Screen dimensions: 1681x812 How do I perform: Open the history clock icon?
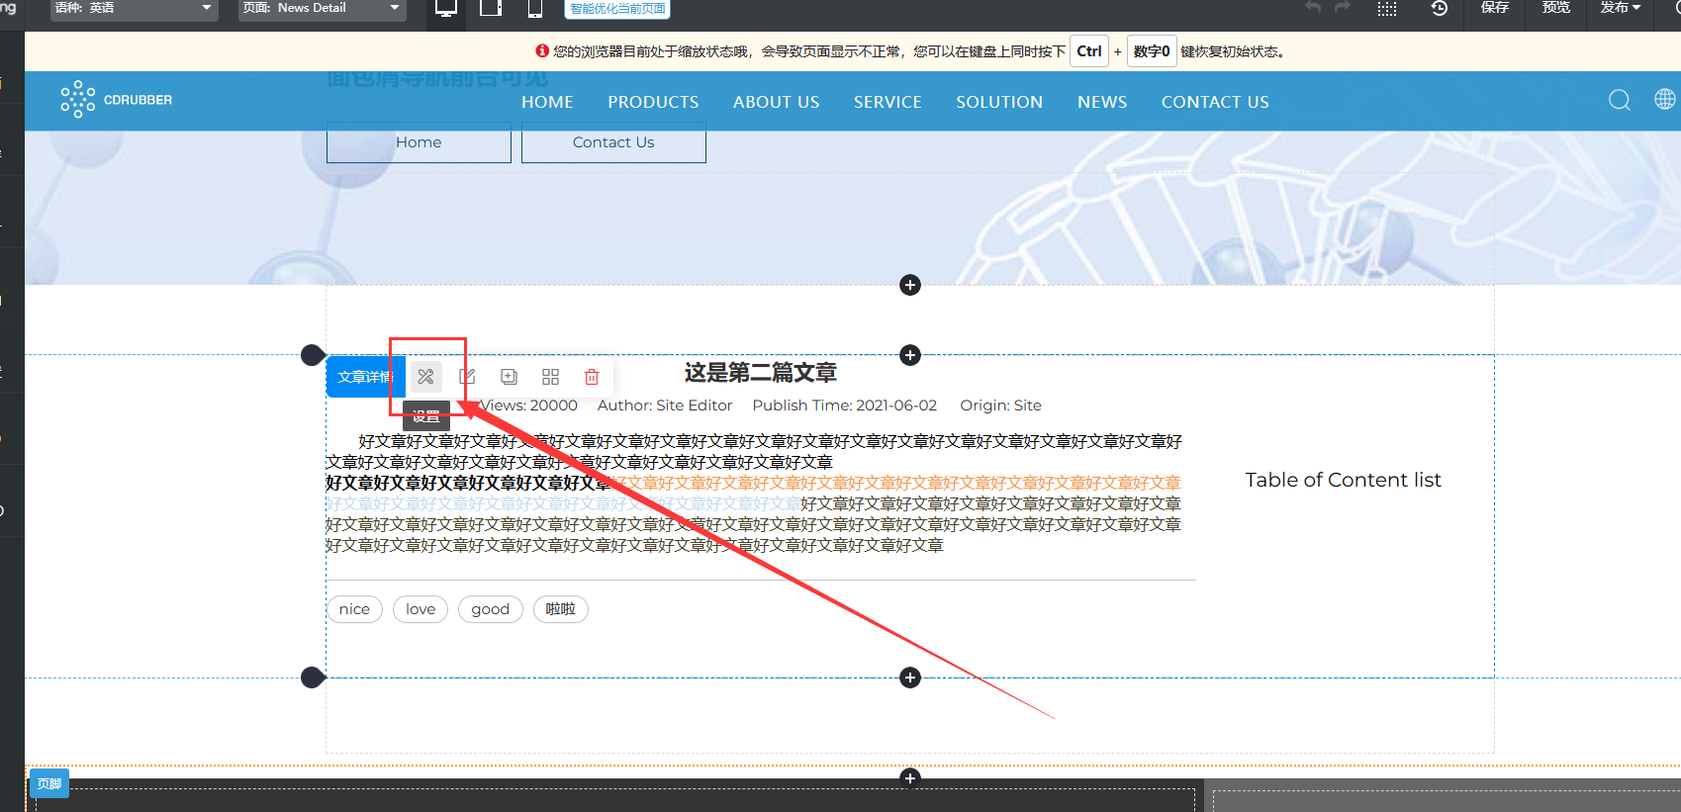[1440, 8]
